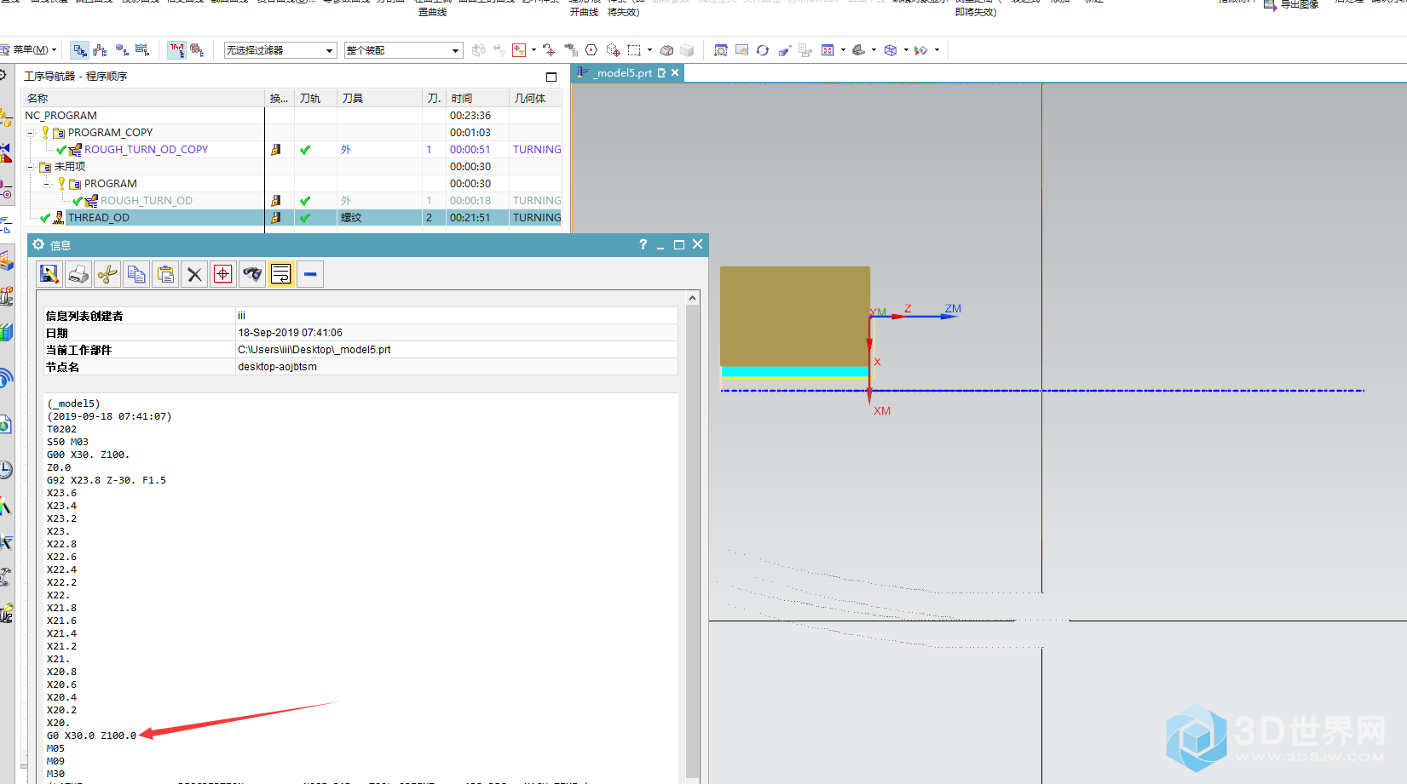Click the Save As icon in info window
The width and height of the screenshot is (1407, 784).
[49, 274]
